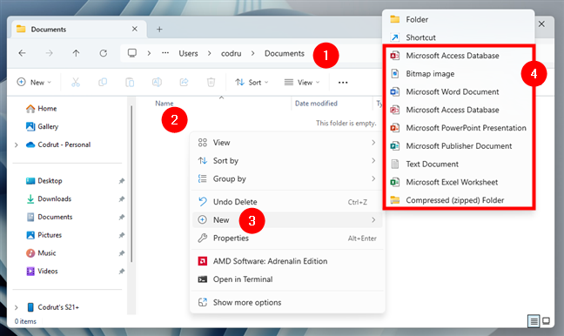Image resolution: width=564 pixels, height=336 pixels.
Task: Expand the Codrut - Personal OneDrive tree
Action: 17,144
